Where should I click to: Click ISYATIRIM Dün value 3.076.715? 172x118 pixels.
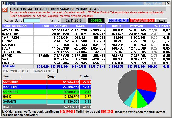coord(98,34)
